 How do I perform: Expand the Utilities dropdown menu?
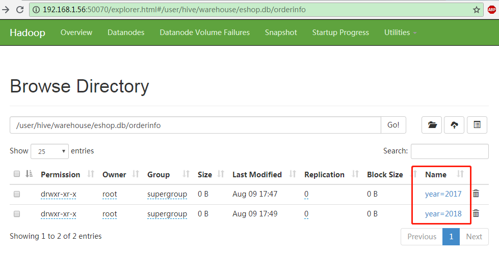[x=400, y=33]
